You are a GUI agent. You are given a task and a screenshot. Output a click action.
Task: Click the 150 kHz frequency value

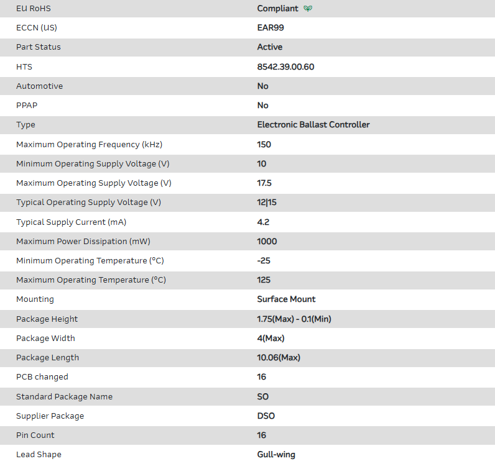pos(264,145)
